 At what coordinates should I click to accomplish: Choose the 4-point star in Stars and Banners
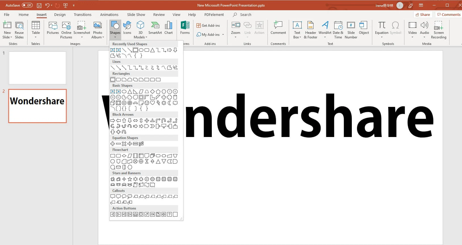pos(124,179)
